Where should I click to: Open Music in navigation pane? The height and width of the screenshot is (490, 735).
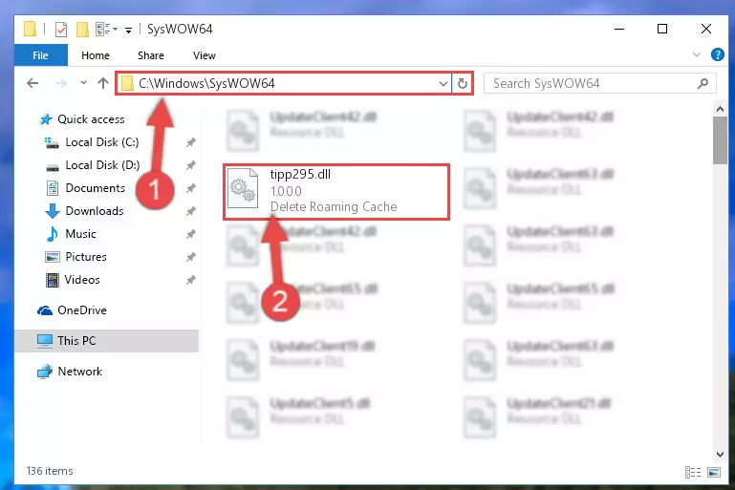point(80,234)
